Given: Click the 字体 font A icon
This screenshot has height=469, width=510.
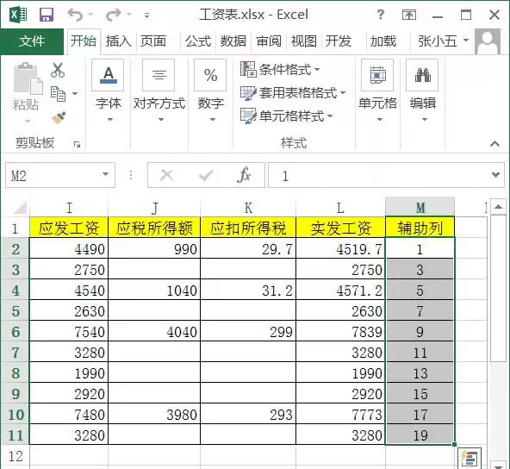Looking at the screenshot, I should pos(108,75).
